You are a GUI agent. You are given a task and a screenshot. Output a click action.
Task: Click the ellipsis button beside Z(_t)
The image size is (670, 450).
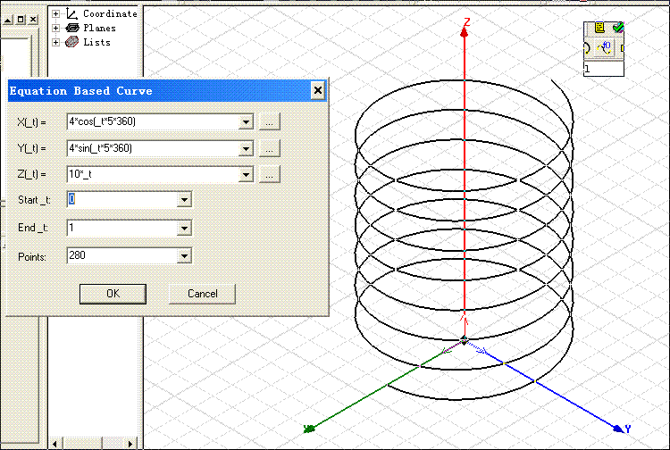click(x=269, y=174)
